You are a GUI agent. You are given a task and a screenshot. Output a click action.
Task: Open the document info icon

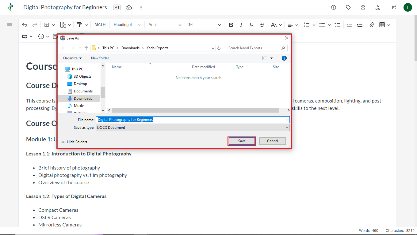334,7
